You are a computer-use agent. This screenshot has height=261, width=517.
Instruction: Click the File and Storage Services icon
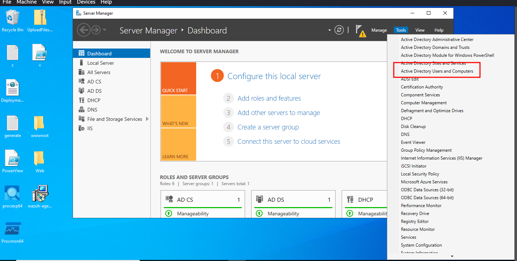(x=82, y=119)
